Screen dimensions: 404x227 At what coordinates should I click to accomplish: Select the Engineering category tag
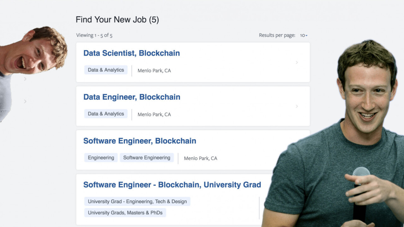point(101,158)
